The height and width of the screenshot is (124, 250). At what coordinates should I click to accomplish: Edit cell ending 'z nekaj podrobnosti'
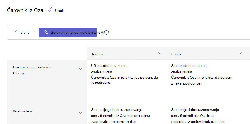click(x=207, y=82)
